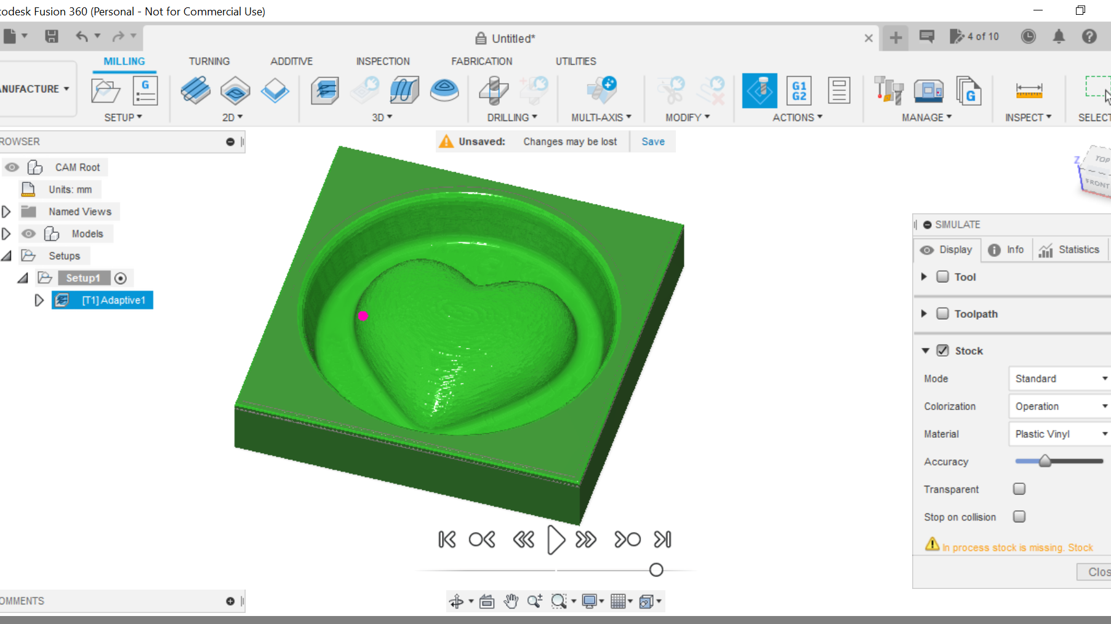1111x624 pixels.
Task: Click the Undo arrow
Action: [x=82, y=36]
